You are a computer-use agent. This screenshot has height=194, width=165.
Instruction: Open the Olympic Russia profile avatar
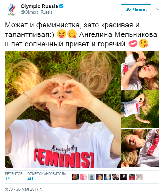12,10
